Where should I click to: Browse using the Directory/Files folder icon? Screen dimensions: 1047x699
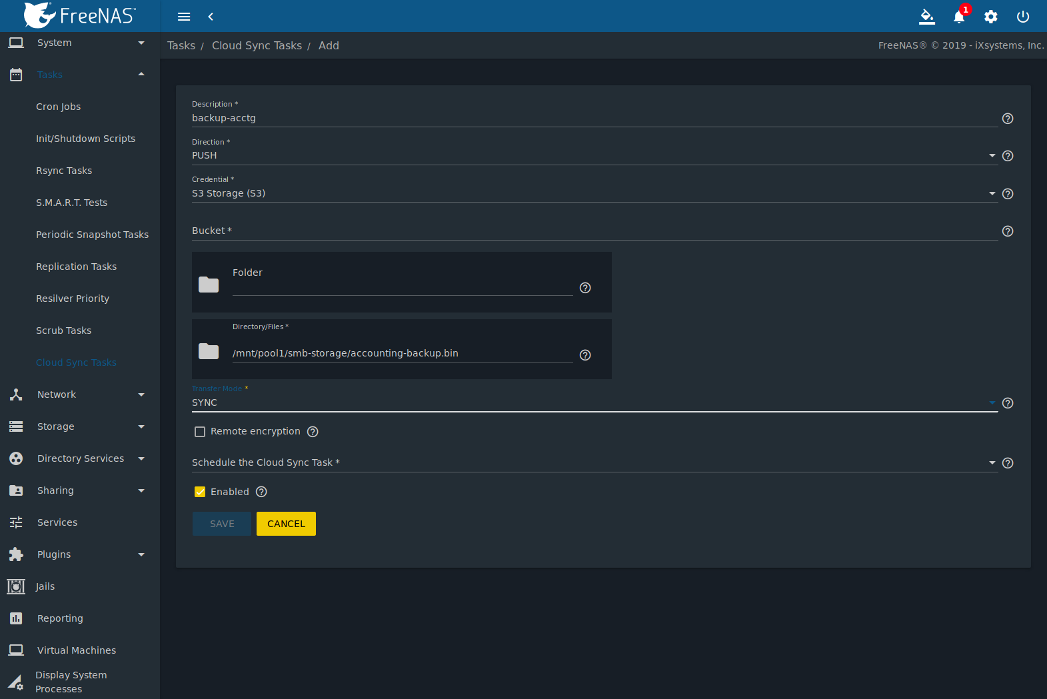click(x=209, y=351)
